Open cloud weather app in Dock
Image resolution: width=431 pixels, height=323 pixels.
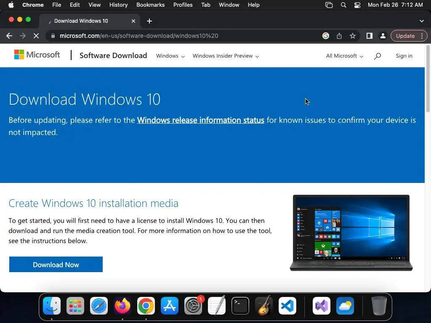click(345, 306)
